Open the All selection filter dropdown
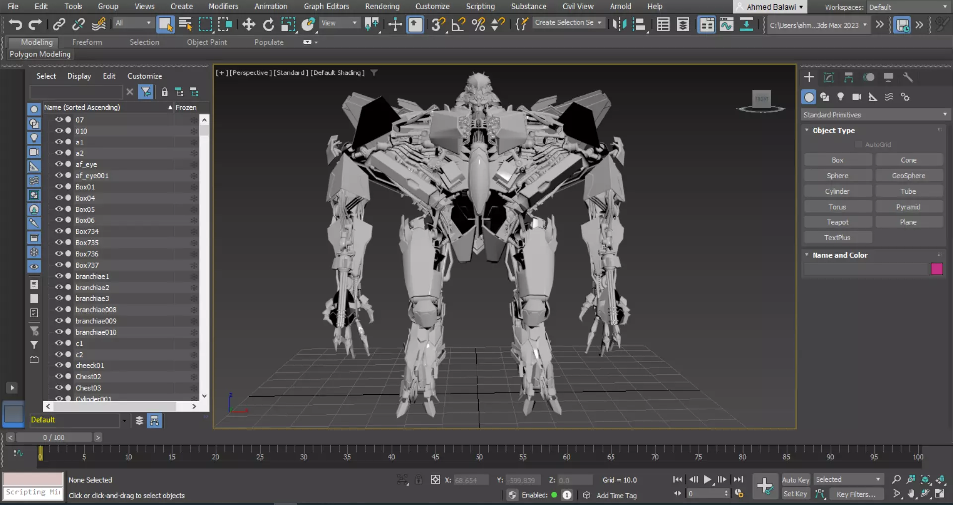Screen dimensions: 953x505 133,23
